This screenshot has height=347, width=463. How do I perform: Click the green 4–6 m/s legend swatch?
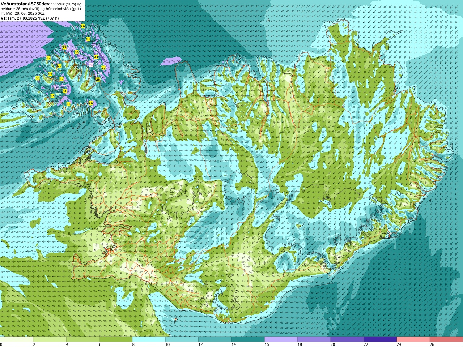click(x=82, y=339)
